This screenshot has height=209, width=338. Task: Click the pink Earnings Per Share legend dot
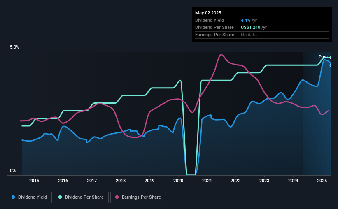coord(117,197)
